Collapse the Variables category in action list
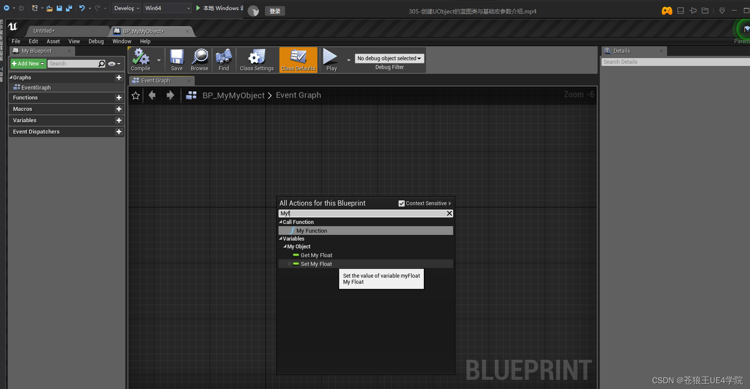 [281, 238]
